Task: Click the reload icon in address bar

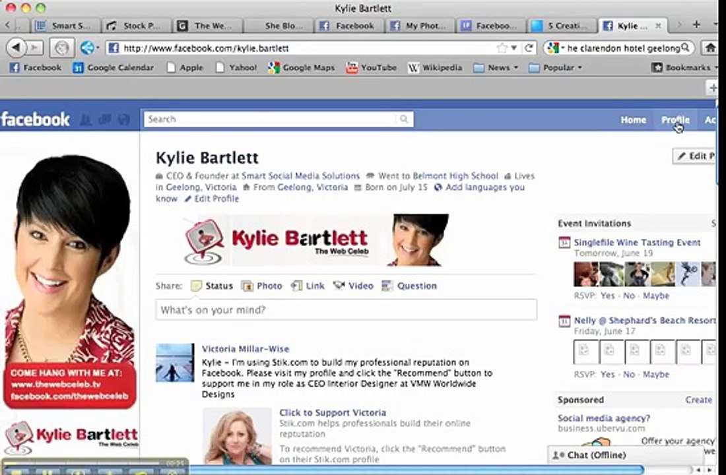Action: pyautogui.click(x=528, y=47)
